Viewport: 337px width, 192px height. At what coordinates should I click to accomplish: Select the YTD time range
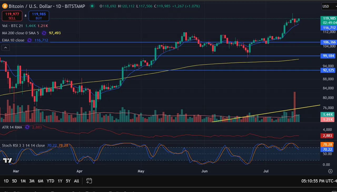pyautogui.click(x=50, y=181)
